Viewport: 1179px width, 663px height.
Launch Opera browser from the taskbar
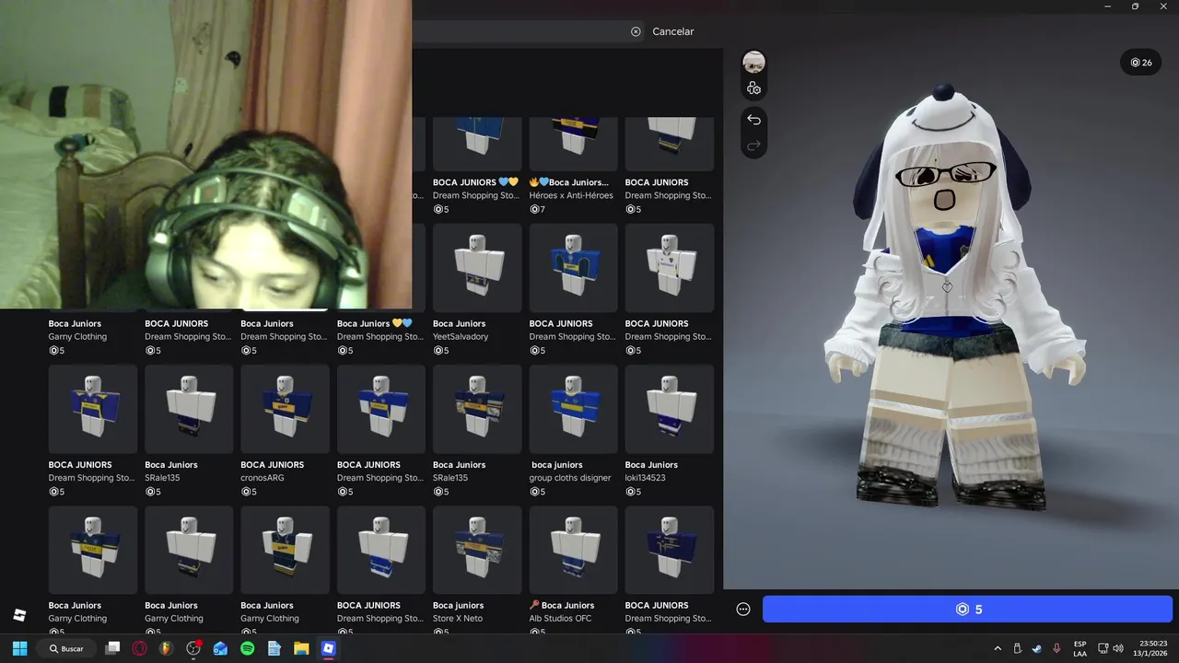click(139, 648)
